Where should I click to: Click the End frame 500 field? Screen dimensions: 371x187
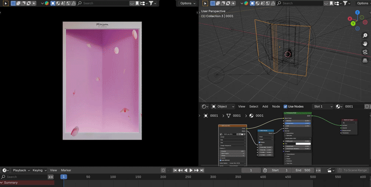click(303, 170)
